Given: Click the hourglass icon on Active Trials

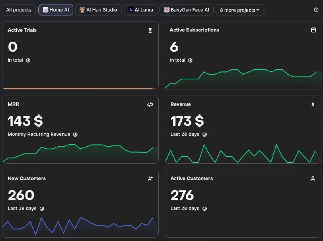Looking at the screenshot, I should (150, 30).
